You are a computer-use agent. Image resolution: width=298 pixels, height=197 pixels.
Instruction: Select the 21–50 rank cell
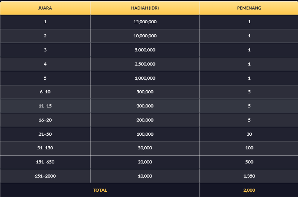[x=45, y=134]
